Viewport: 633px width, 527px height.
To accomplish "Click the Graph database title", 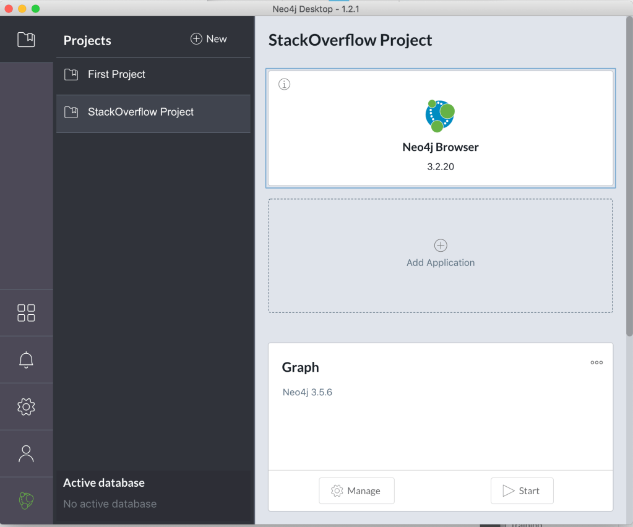I will tap(300, 367).
